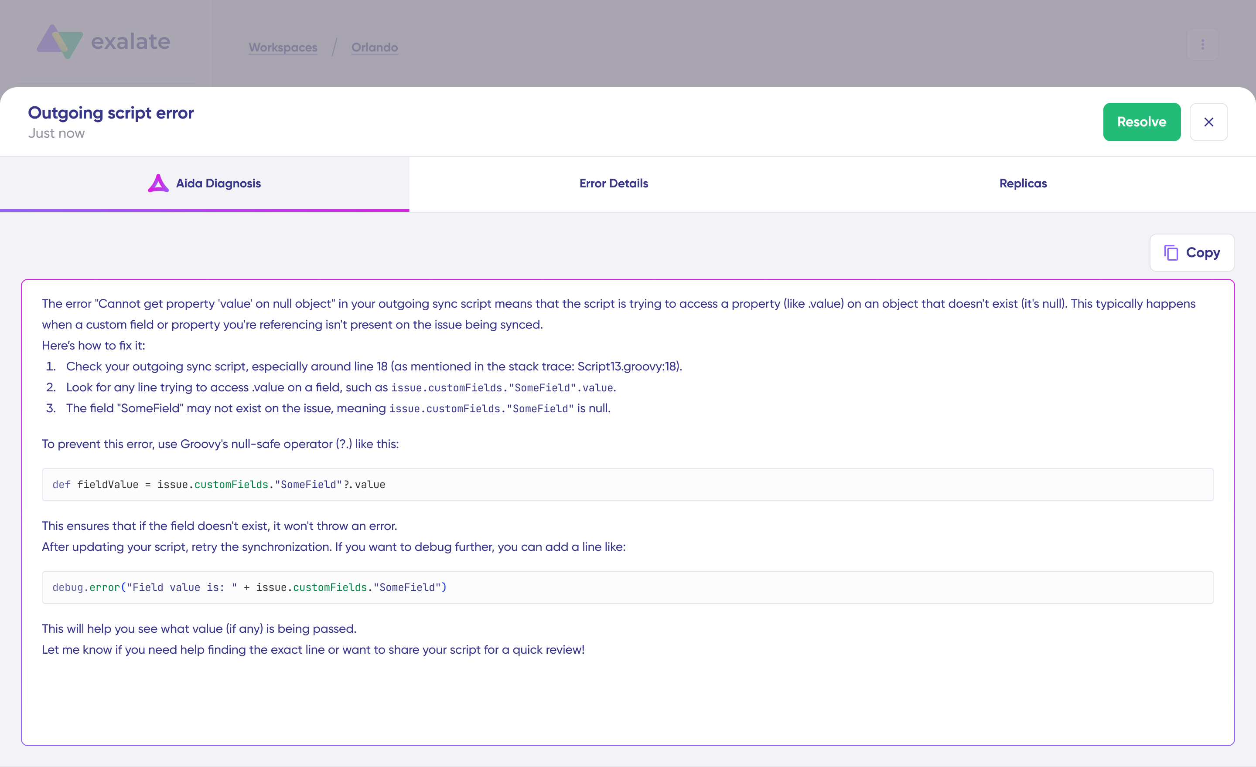Image resolution: width=1256 pixels, height=767 pixels.
Task: Close the error dialog with X
Action: [1208, 122]
